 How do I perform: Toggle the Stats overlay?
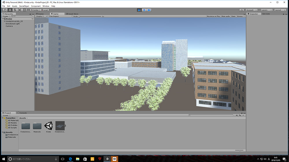[x=233, y=16]
